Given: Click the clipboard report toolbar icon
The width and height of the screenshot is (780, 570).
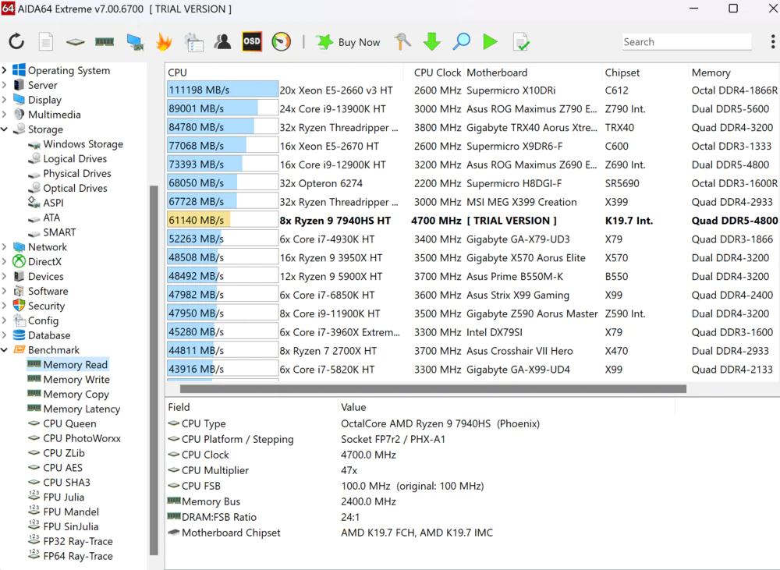Looking at the screenshot, I should [193, 42].
